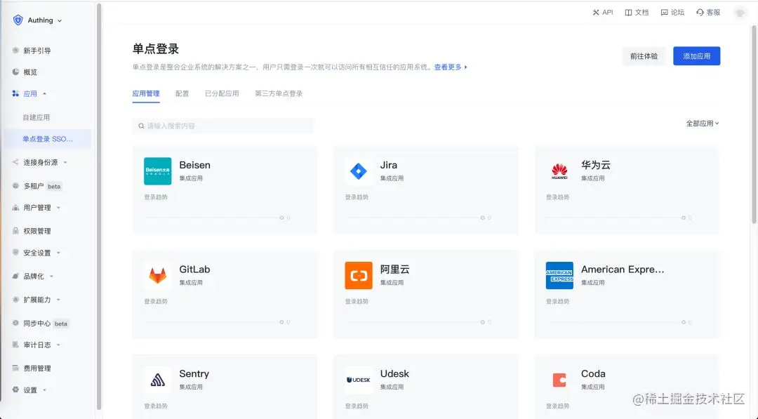Click the 概览 pie chart icon

pos(15,72)
